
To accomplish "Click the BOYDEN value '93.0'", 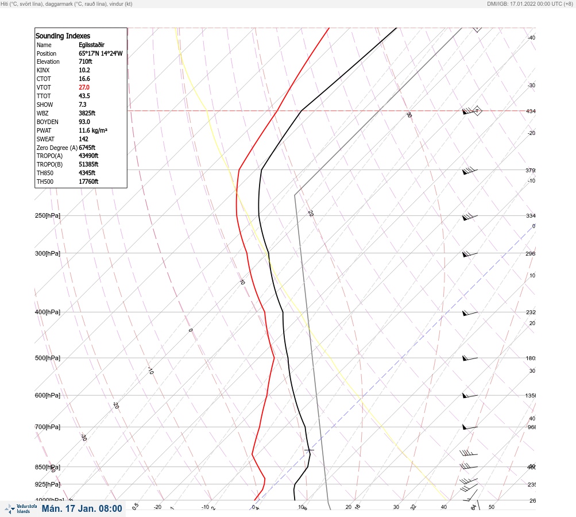I will click(84, 122).
